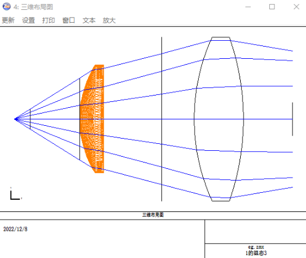Click the axis orientation indicator icon
This screenshot has width=306, height=258.
(16, 193)
